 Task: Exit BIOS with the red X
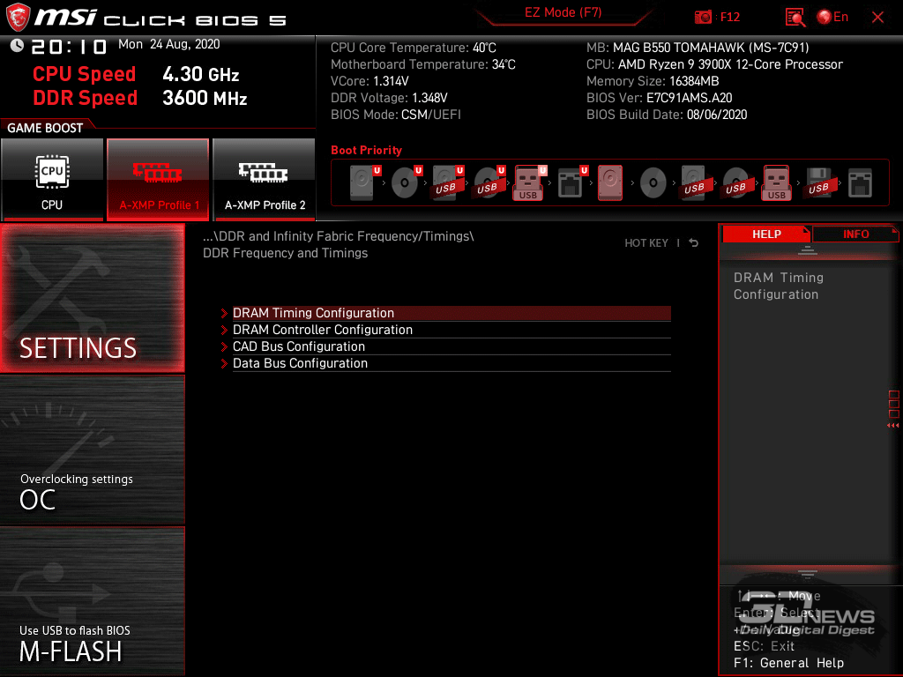(x=877, y=18)
